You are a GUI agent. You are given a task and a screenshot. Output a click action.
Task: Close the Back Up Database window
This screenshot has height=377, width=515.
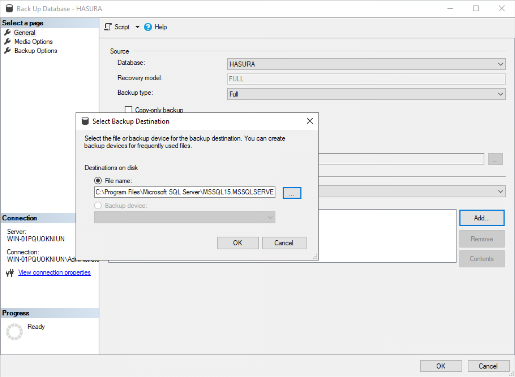pyautogui.click(x=501, y=9)
